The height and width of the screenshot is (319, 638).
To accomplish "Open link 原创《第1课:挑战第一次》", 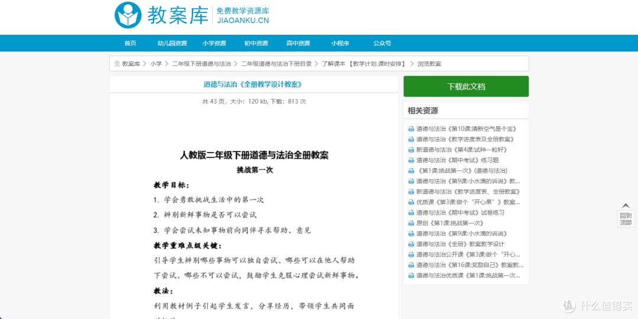I will (x=450, y=223).
